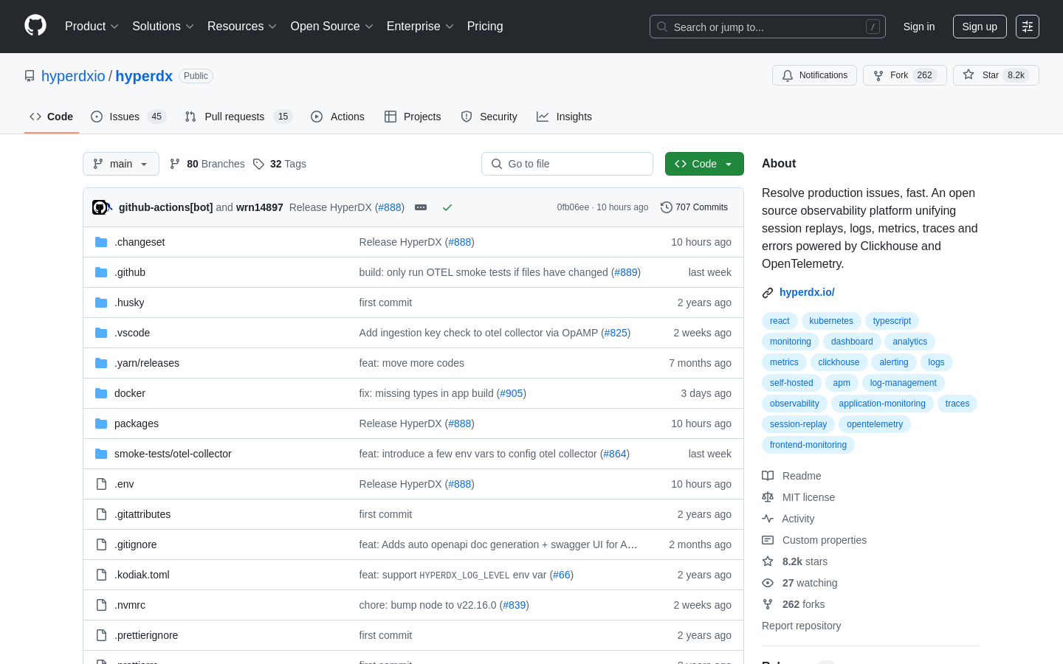Expand the Product menu

point(92,27)
